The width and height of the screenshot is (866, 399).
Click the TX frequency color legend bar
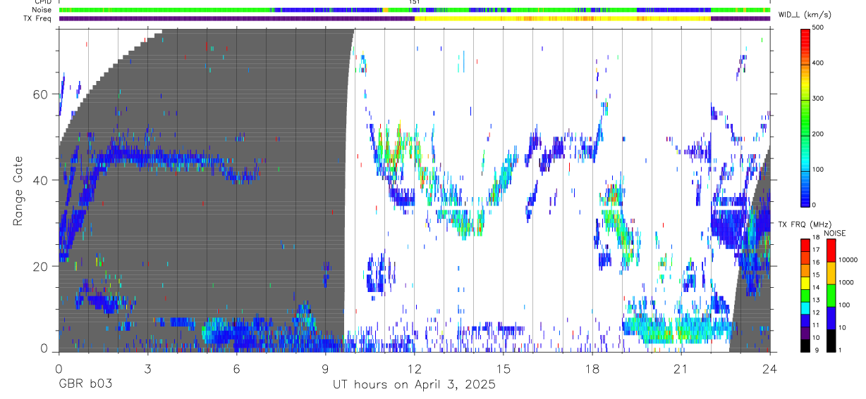805,295
